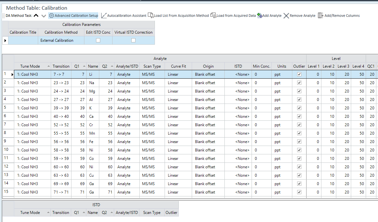Click the Analyte/ISTD cell for row 12

pyautogui.click(x=127, y=167)
